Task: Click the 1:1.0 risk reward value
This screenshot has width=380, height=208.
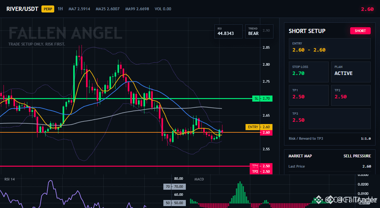Action: coord(366,138)
